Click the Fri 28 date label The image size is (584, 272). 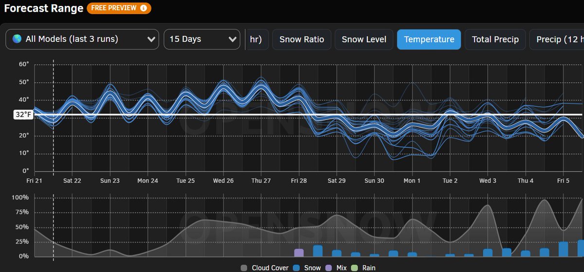299,181
